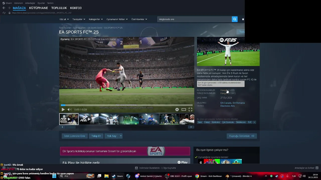
Task: Switch trailer to theater mode
Action: click(184, 109)
